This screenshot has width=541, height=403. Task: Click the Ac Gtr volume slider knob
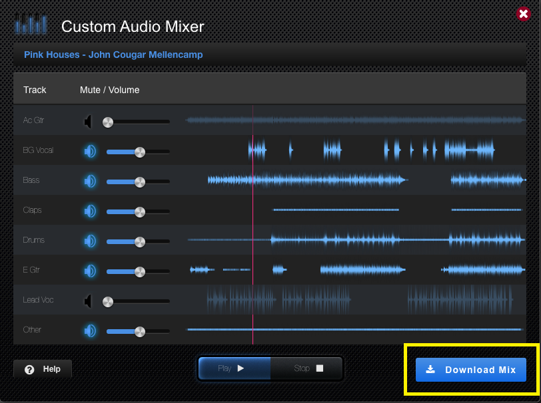tap(108, 122)
